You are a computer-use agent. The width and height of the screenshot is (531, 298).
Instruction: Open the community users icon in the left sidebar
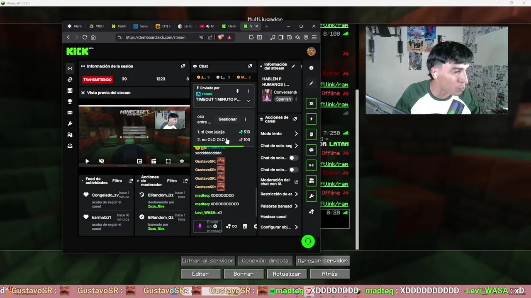point(70,135)
